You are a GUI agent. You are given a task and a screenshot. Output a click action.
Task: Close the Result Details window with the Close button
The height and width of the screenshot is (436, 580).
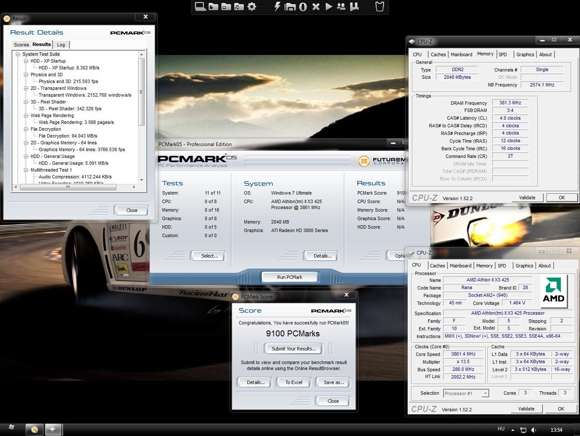tap(132, 210)
